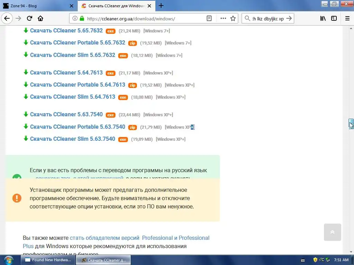Select Скачать CCleaner taskbar button
Screen dimensions: 354x265
[x=103, y=260]
